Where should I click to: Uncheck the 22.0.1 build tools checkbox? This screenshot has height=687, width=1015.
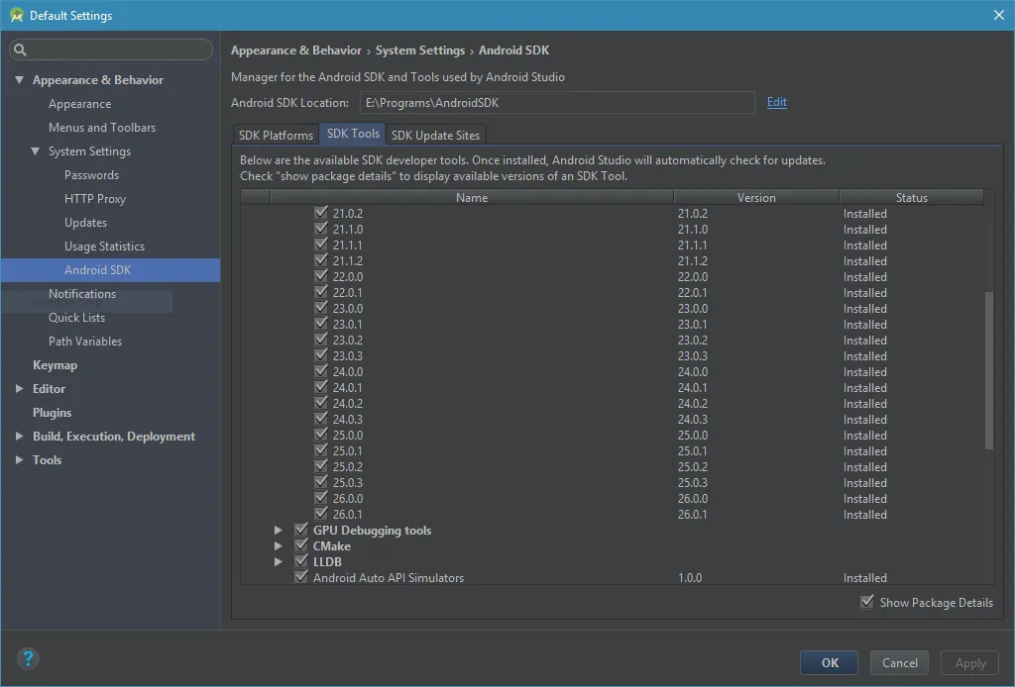pos(320,292)
